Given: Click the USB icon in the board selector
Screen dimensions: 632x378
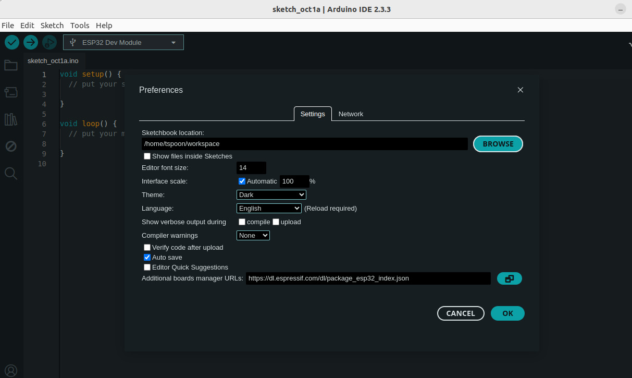Looking at the screenshot, I should coord(72,42).
